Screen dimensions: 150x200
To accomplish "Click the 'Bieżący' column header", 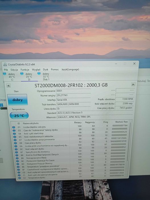I will coord(78,123).
